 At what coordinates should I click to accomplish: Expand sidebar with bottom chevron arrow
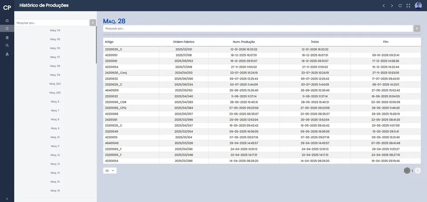click(7, 199)
